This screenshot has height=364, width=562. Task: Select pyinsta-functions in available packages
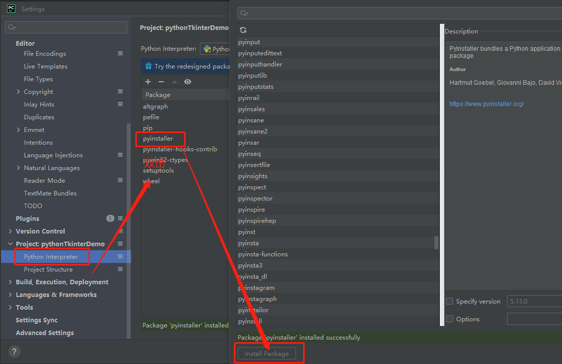tap(338, 254)
